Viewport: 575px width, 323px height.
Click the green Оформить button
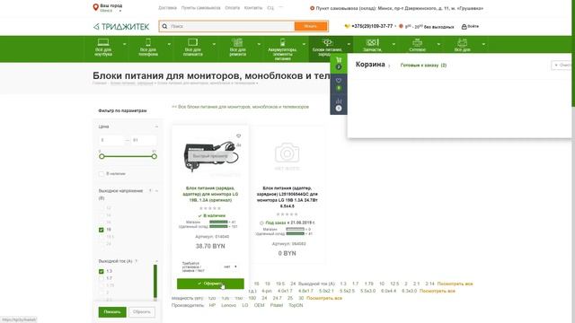210,284
